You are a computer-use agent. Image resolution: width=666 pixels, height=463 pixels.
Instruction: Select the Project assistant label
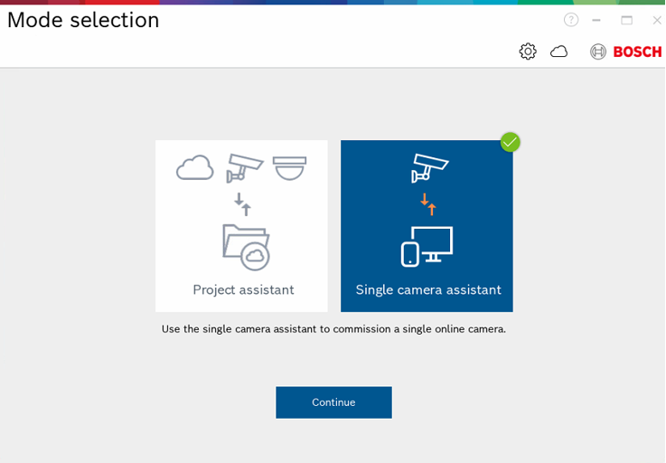point(243,289)
